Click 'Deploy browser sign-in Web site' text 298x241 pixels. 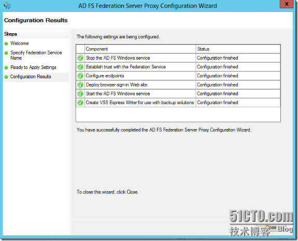[x=117, y=84]
